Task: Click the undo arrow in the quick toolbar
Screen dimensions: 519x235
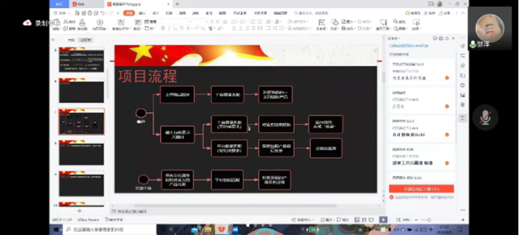Action: point(102,13)
